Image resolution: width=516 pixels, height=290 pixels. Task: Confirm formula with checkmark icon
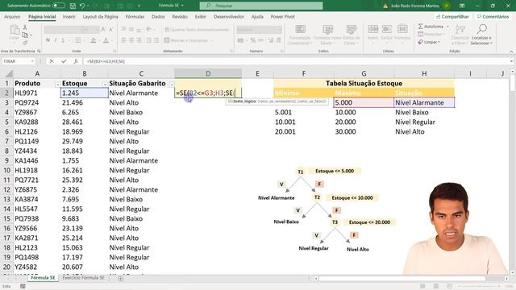tap(64, 61)
